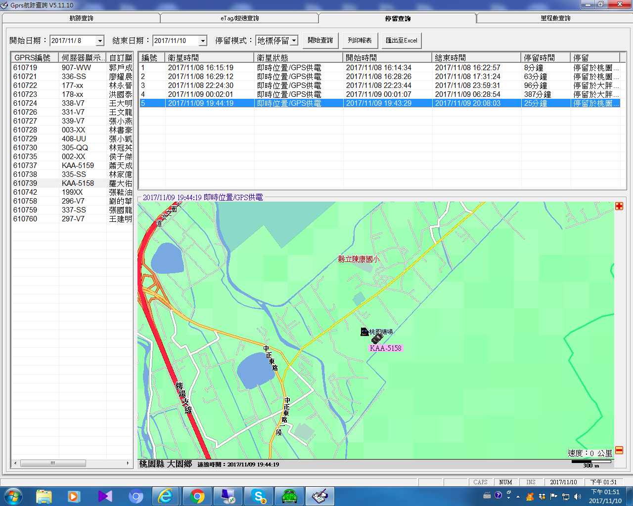Zoom out map with red minus icon
633x506 pixels.
click(x=619, y=450)
